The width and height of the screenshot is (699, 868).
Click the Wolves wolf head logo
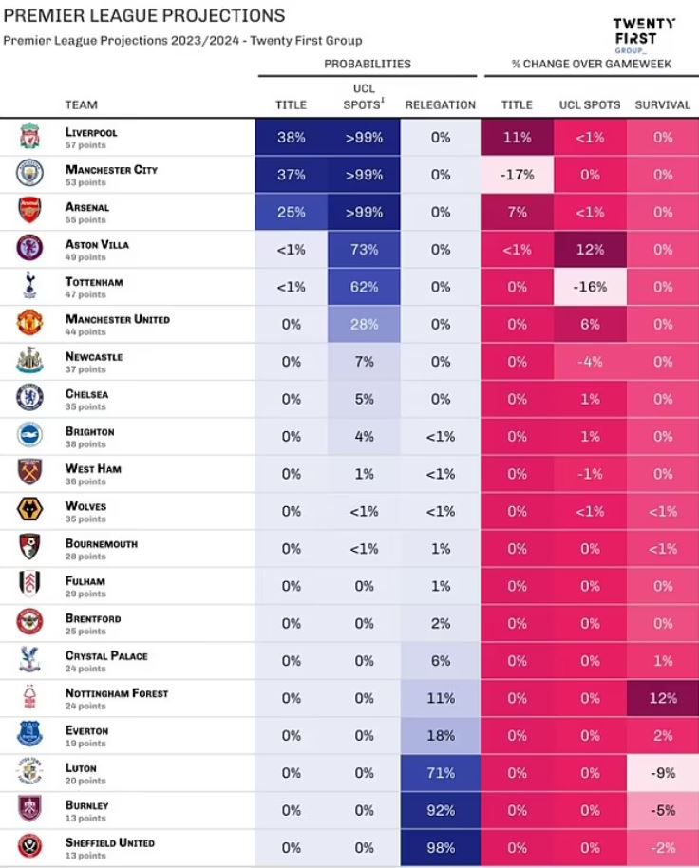point(29,510)
